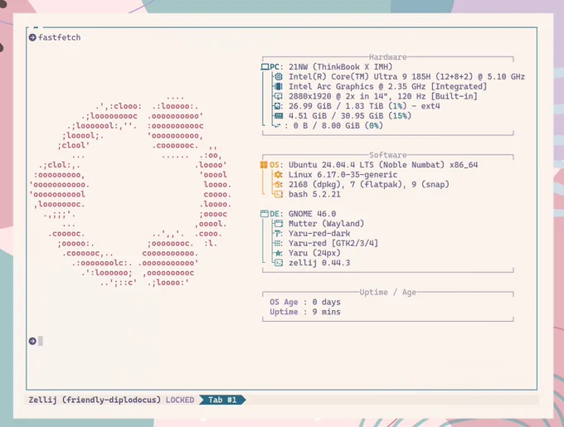Click the memory icon beside 4.51 GiB
This screenshot has height=427, width=564.
pos(279,116)
